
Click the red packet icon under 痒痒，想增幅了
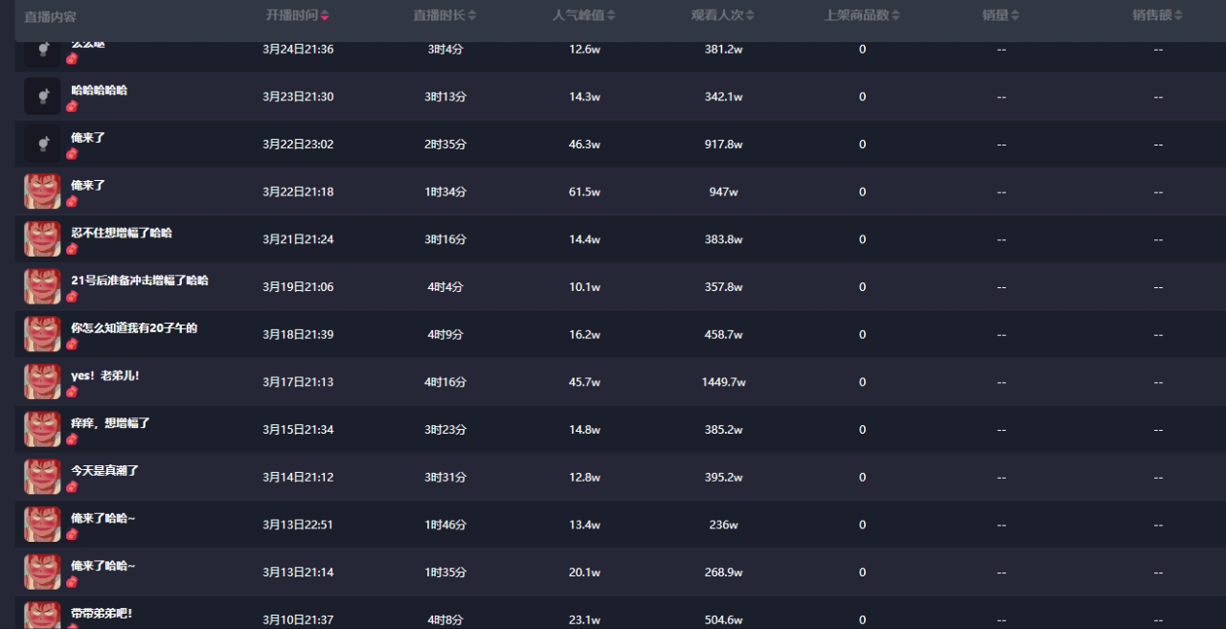pyautogui.click(x=72, y=439)
